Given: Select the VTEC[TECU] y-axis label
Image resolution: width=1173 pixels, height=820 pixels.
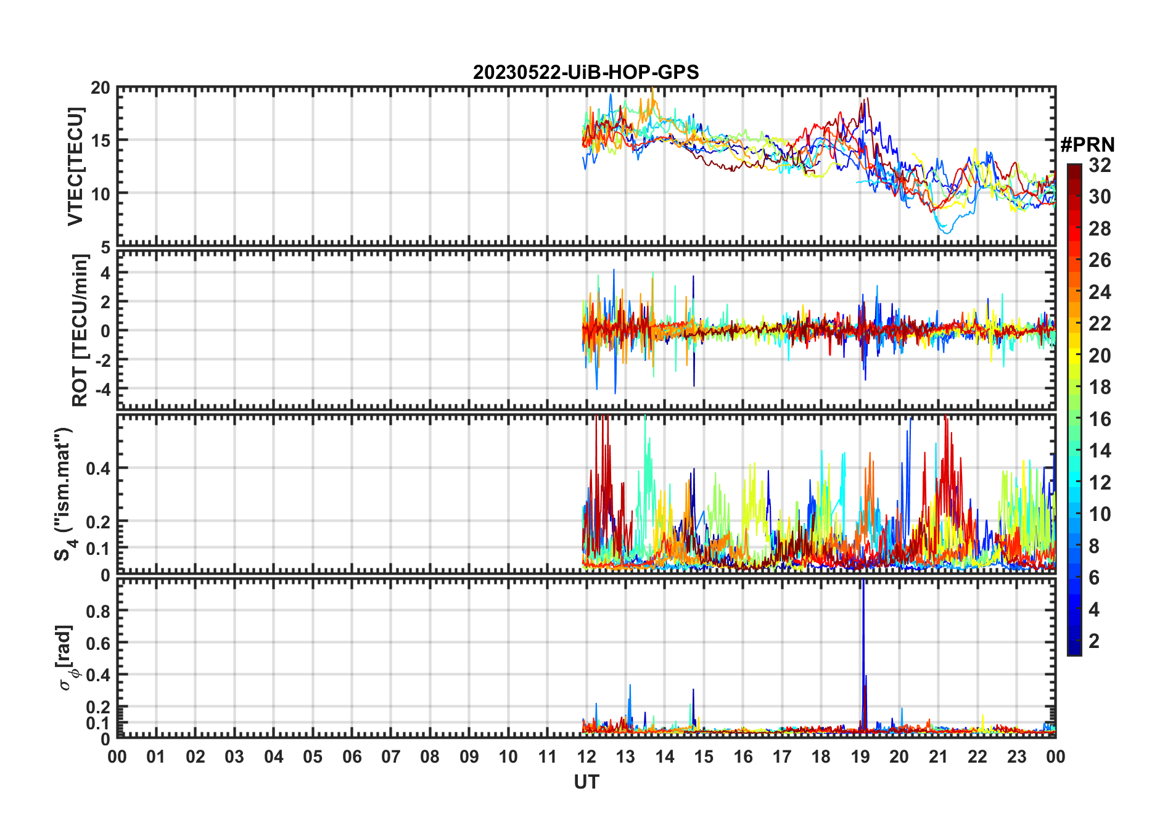Looking at the screenshot, I should 75,167.
